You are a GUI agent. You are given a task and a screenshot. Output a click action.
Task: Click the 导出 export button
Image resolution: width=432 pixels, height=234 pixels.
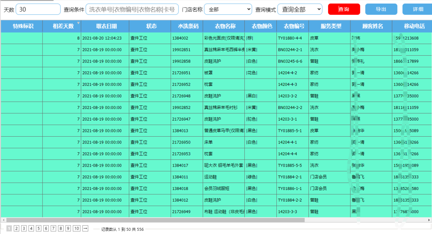tap(381, 9)
